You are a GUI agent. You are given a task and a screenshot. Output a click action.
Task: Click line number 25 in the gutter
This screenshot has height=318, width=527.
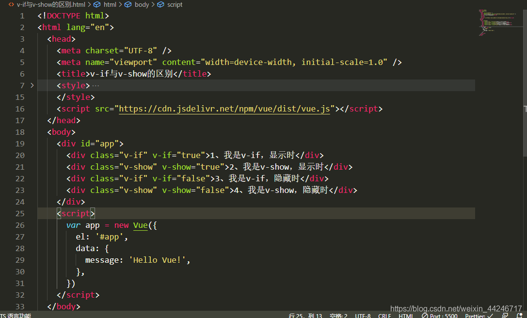click(20, 213)
